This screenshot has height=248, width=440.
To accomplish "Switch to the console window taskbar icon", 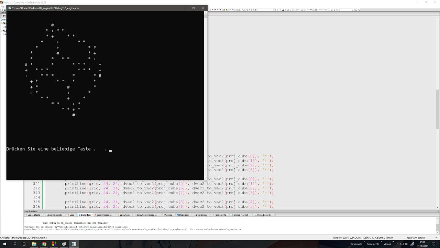I will pyautogui.click(x=74, y=244).
